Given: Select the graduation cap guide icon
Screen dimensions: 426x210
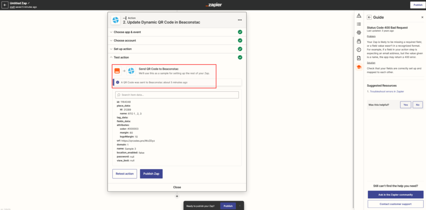Looking at the screenshot, I should pyautogui.click(x=359, y=67).
